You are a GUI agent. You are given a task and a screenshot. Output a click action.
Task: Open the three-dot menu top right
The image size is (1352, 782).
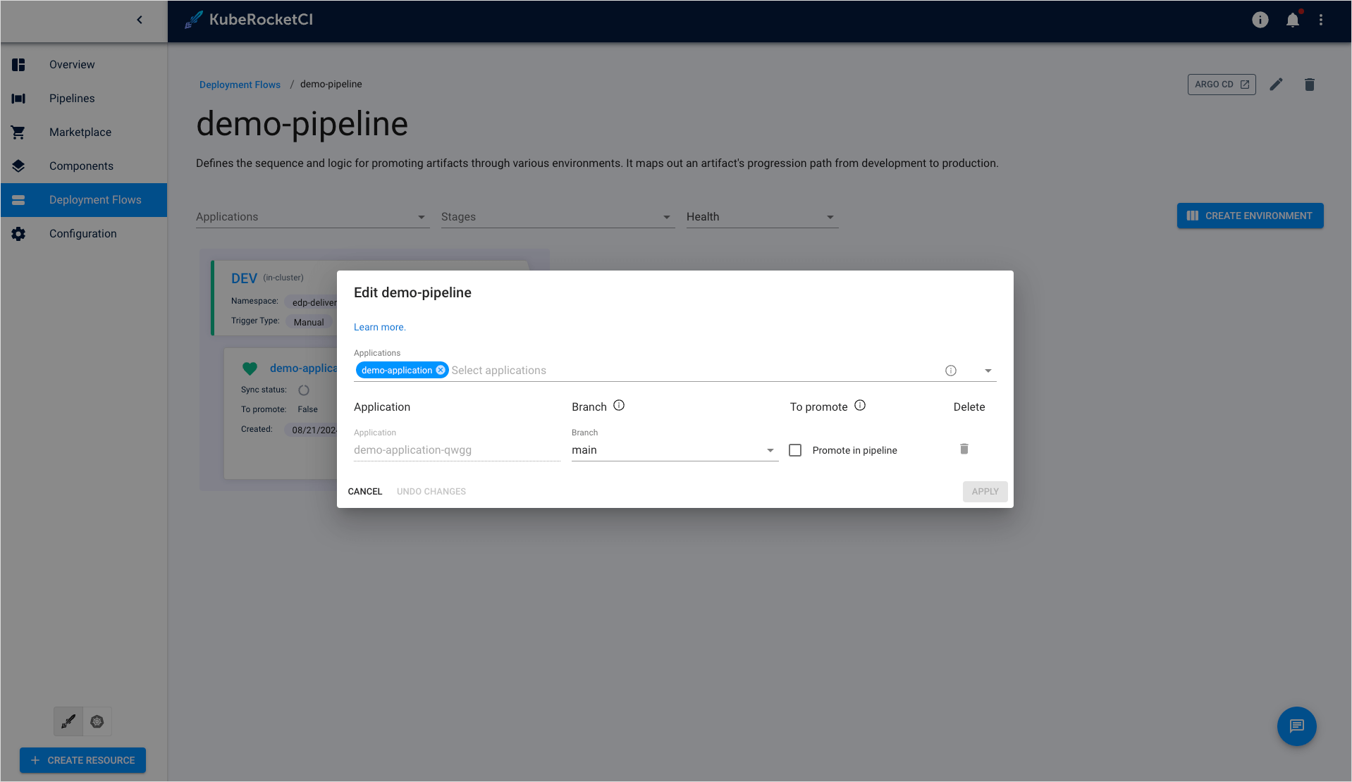pyautogui.click(x=1322, y=19)
